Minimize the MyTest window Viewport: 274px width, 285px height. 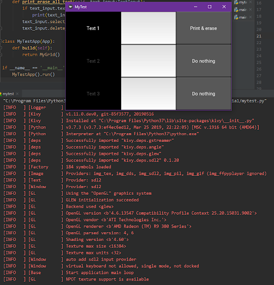coord(196,7)
